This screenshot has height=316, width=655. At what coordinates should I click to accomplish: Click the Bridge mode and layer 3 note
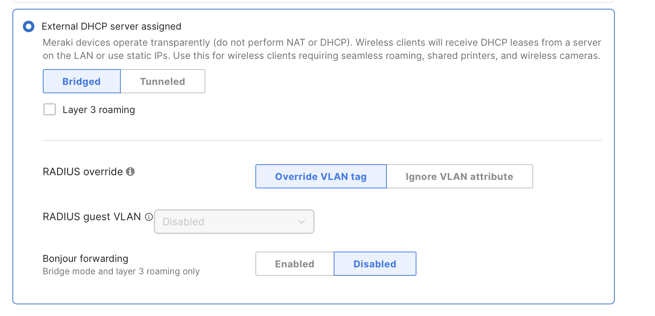[121, 271]
